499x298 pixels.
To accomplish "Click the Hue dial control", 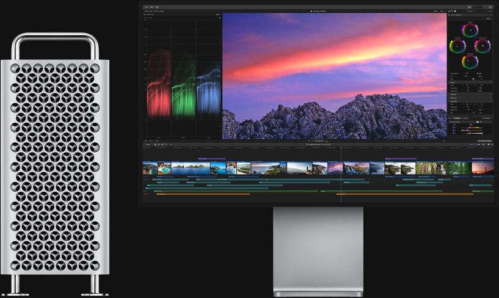I will click(473, 79).
